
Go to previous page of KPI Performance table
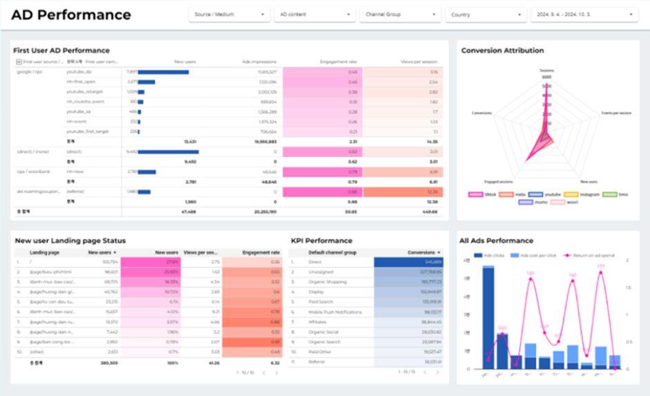(425, 372)
